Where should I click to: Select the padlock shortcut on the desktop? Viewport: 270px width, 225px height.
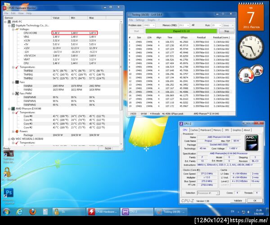click(x=8, y=174)
